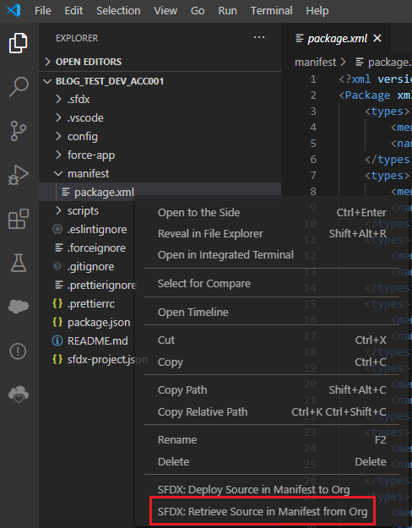Screen dimensions: 412x528
Task: Open the Source Control view
Action: 19,131
